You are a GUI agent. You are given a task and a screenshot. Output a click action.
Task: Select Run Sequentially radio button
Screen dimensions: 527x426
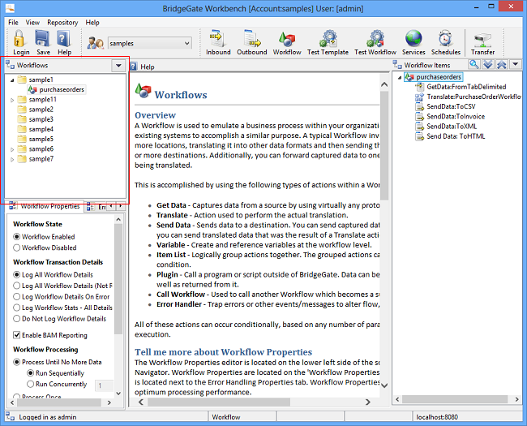[30, 373]
